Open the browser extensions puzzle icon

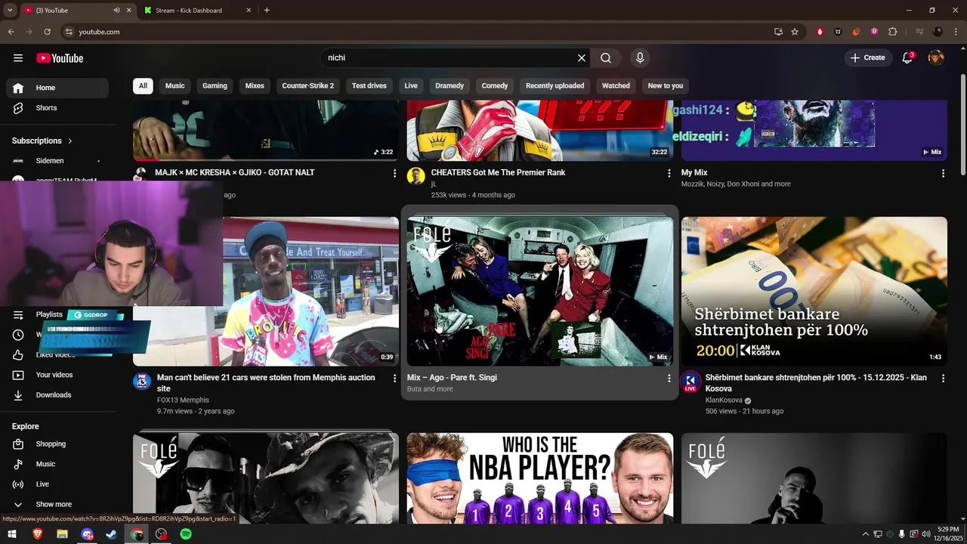coord(893,32)
